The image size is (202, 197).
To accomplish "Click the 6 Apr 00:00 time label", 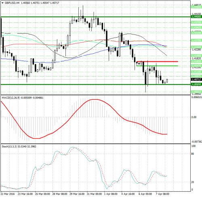I will pos(145,194).
